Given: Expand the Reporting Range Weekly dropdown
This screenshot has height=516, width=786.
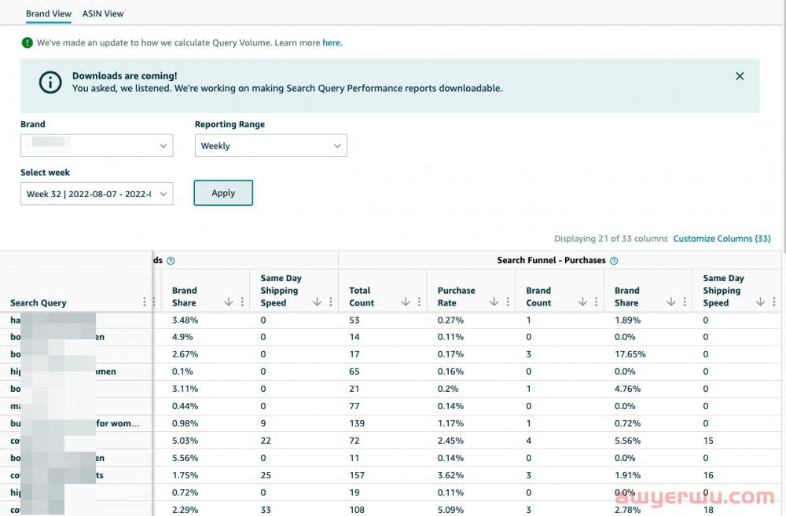Looking at the screenshot, I should (x=270, y=145).
